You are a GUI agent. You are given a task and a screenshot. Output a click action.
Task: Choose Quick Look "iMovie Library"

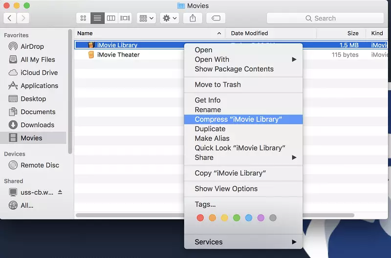click(243, 148)
